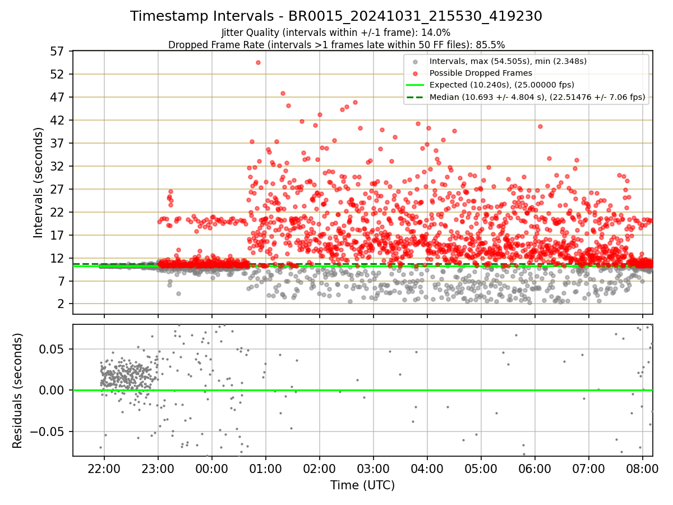Click the 01:00 x-axis tick label
This screenshot has width=673, height=505.
coord(266,468)
